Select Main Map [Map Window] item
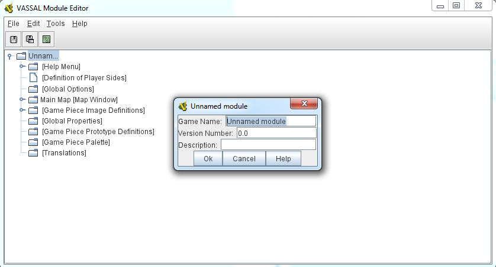496x267 pixels. click(x=79, y=100)
